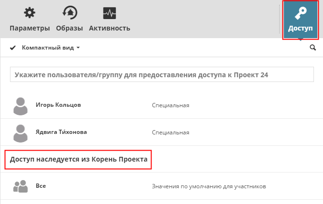Toggle the Компактный вид checkmark
323x204 pixels.
pyautogui.click(x=13, y=48)
